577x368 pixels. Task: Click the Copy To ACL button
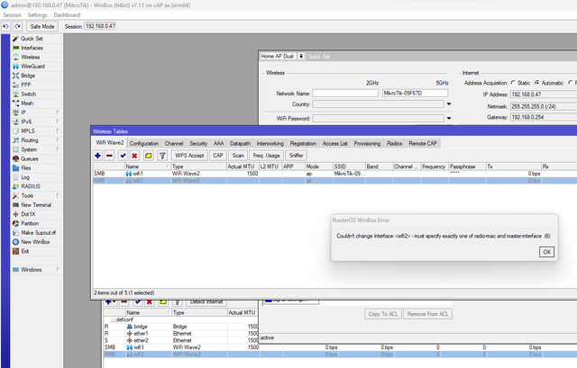pyautogui.click(x=383, y=314)
